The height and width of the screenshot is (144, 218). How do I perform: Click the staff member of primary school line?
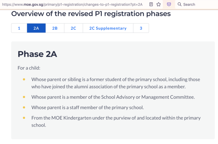coord(88,108)
